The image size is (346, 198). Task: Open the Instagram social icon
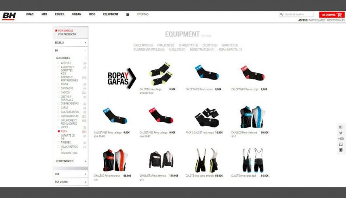tap(340, 150)
